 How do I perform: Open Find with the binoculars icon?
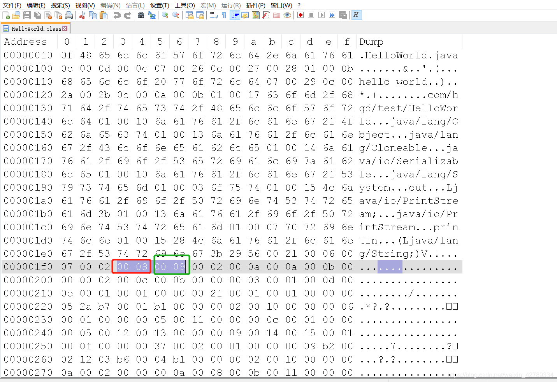click(141, 15)
